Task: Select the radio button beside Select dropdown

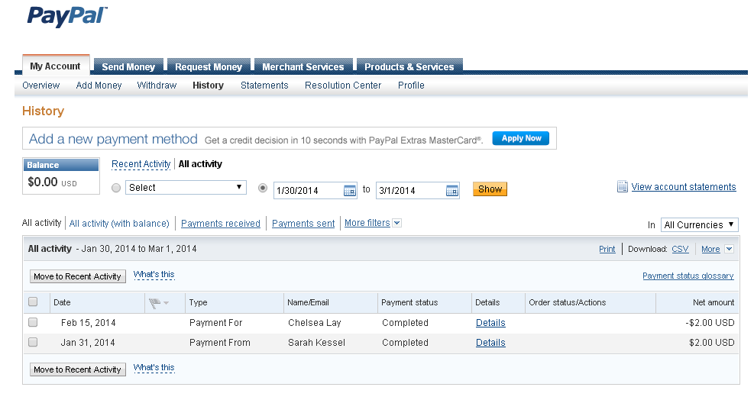Action: (116, 188)
